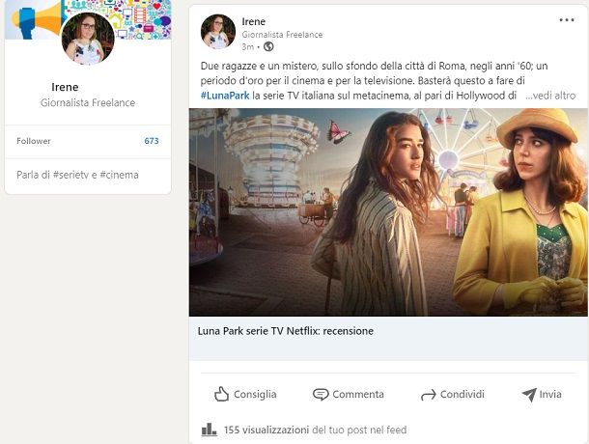Click Giornalista Freelance in post header

click(282, 35)
